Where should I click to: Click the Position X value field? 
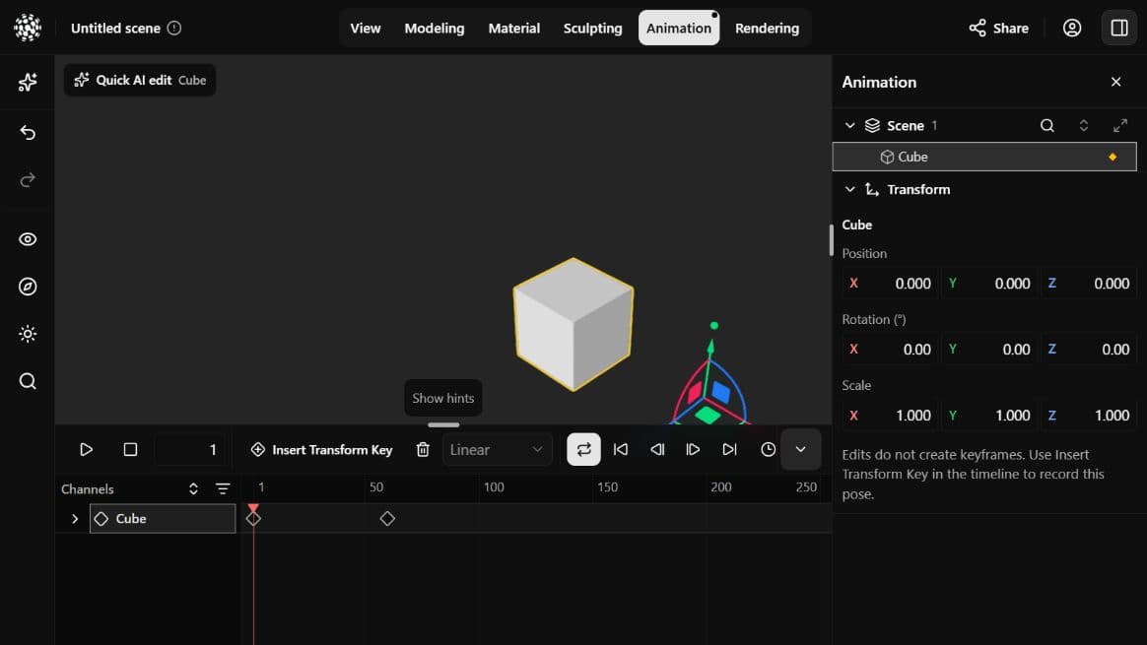pyautogui.click(x=890, y=283)
